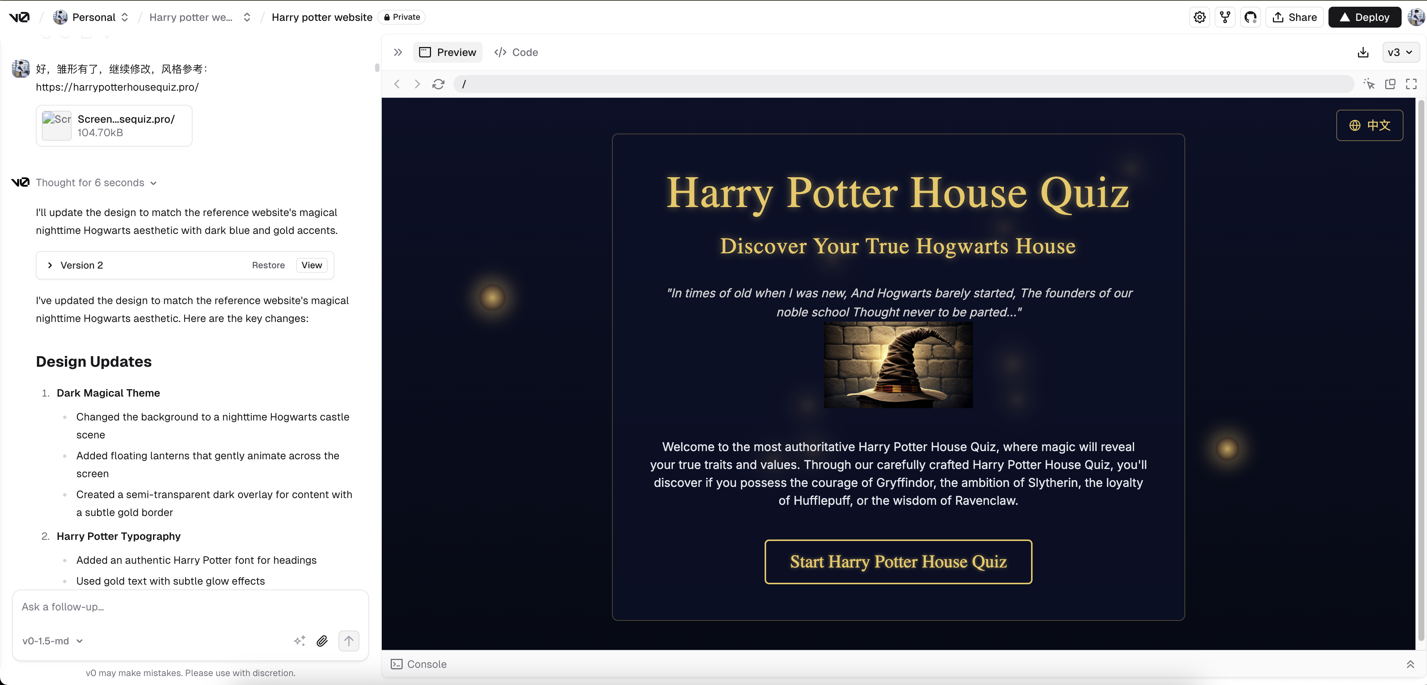The image size is (1427, 685).
Task: Toggle fullscreen preview icon
Action: point(1411,84)
